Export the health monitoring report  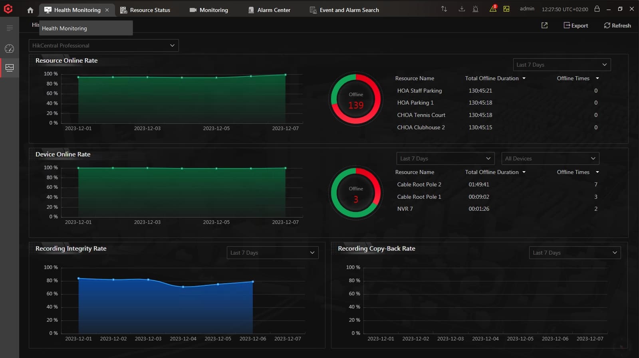575,26
